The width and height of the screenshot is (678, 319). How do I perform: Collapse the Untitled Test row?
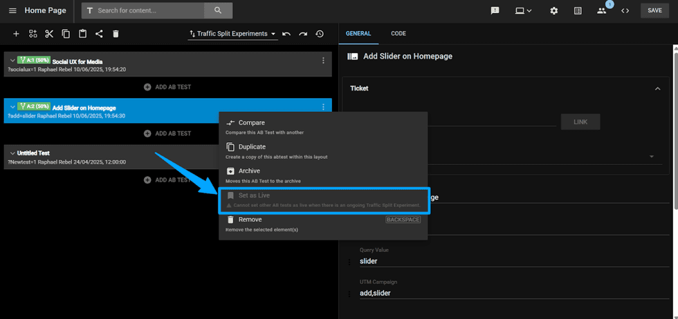(x=12, y=153)
